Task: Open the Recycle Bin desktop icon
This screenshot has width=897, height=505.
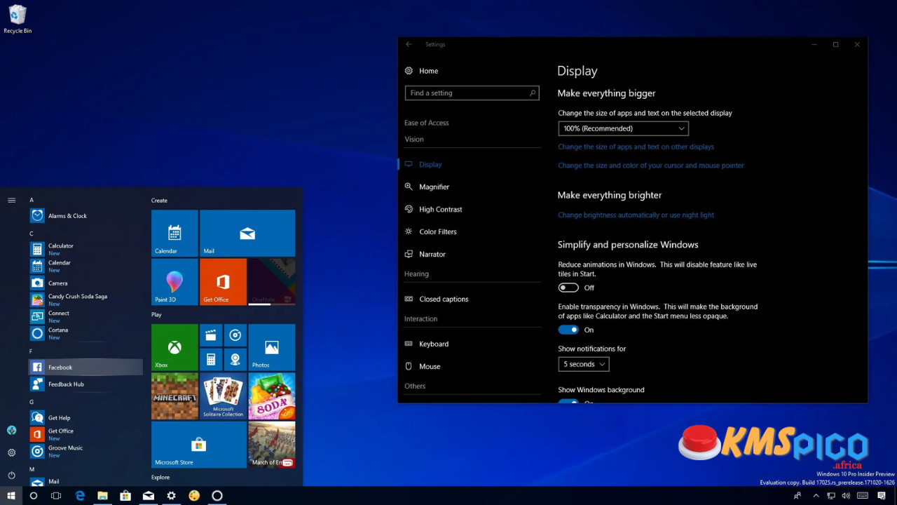Action: click(x=18, y=20)
